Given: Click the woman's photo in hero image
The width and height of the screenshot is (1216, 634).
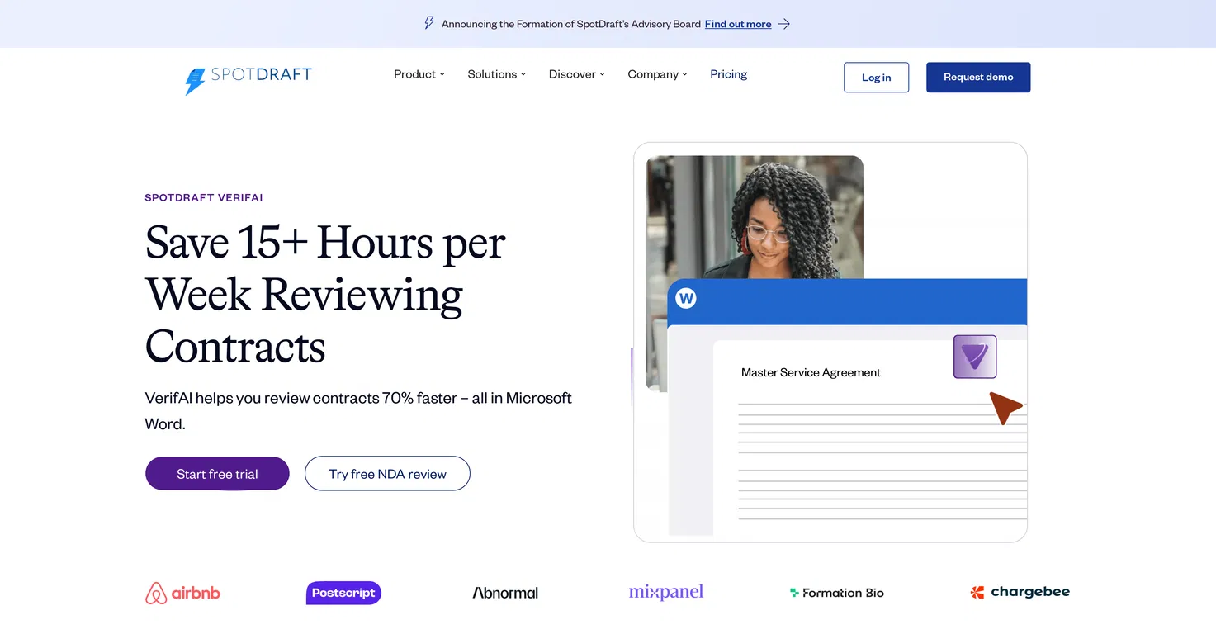Looking at the screenshot, I should pos(755,217).
